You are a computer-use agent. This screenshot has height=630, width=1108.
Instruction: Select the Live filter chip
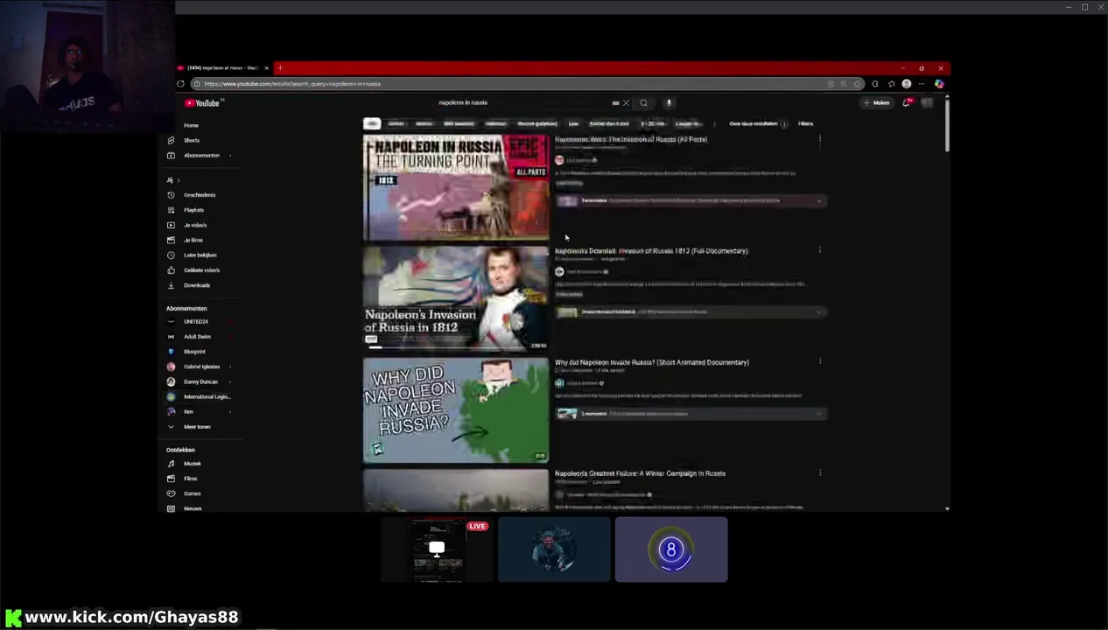click(573, 124)
